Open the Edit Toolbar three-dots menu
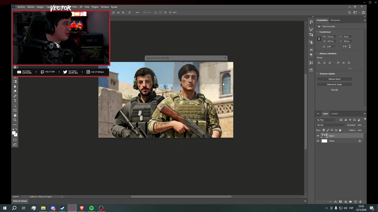 coord(15,125)
